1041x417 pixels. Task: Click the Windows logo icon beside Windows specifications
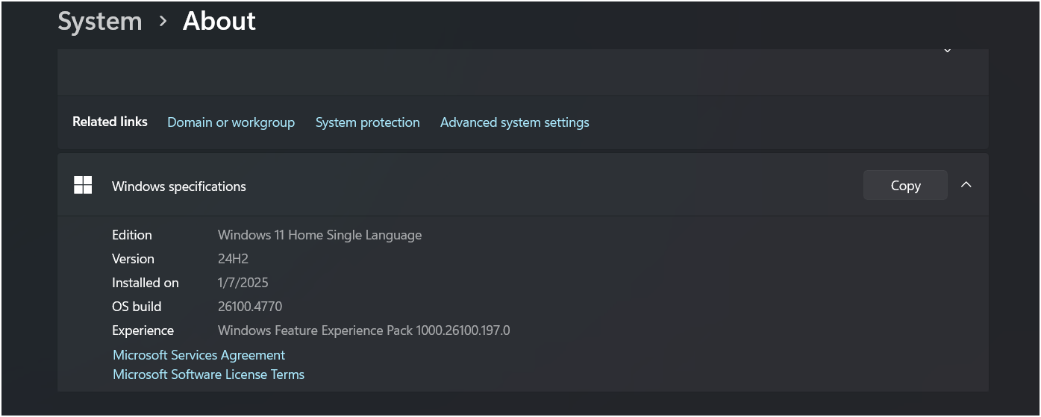coord(83,185)
